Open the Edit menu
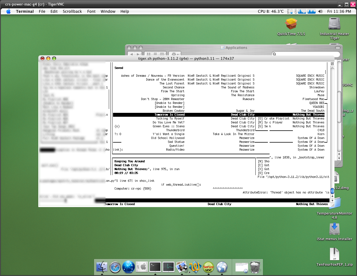This screenshot has width=357, height=276. [x=54, y=11]
